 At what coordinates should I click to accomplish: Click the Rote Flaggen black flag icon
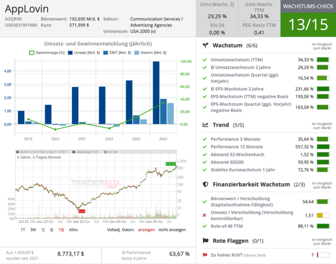point(205,241)
